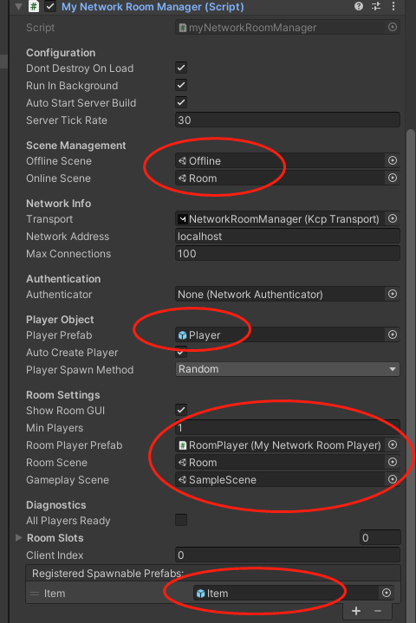Open Player Spawn Method dropdown
Screen dimensions: 416x623
pos(287,369)
